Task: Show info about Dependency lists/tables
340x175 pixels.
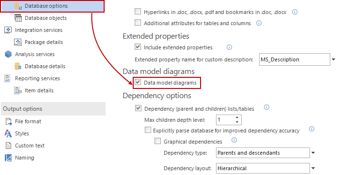Action: click(266, 107)
